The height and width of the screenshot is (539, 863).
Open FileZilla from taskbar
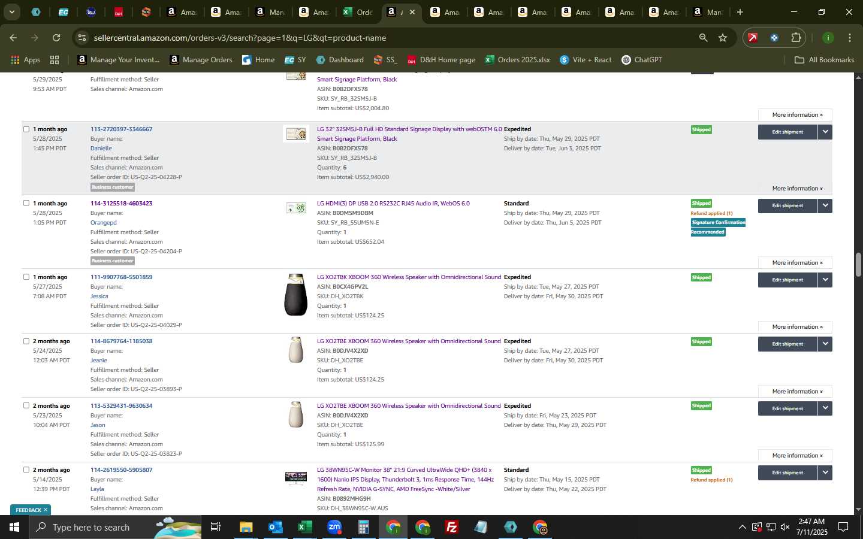pos(452,527)
